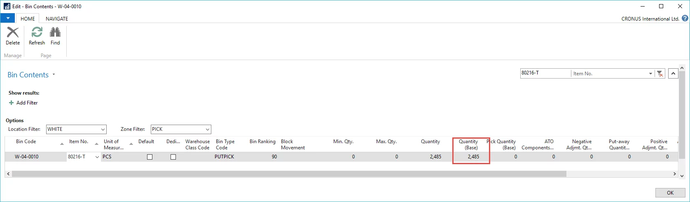Refresh the Bin Contents page
The image size is (690, 202).
(37, 32)
